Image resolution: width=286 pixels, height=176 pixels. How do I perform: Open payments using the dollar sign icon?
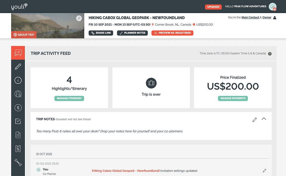[18, 107]
